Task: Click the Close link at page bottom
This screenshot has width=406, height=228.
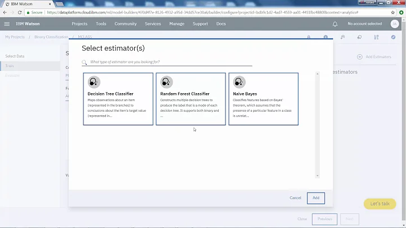Action: tap(302, 219)
